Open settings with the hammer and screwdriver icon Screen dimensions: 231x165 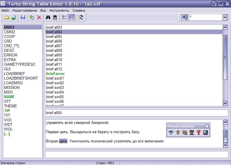[81, 17]
